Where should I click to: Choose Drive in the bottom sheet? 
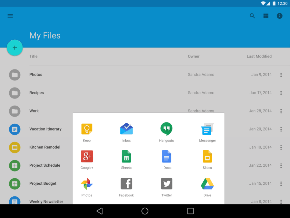(x=207, y=184)
